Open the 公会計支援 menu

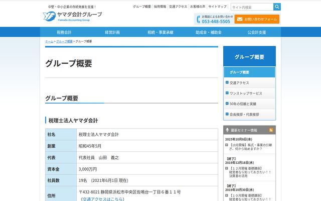tap(257, 32)
